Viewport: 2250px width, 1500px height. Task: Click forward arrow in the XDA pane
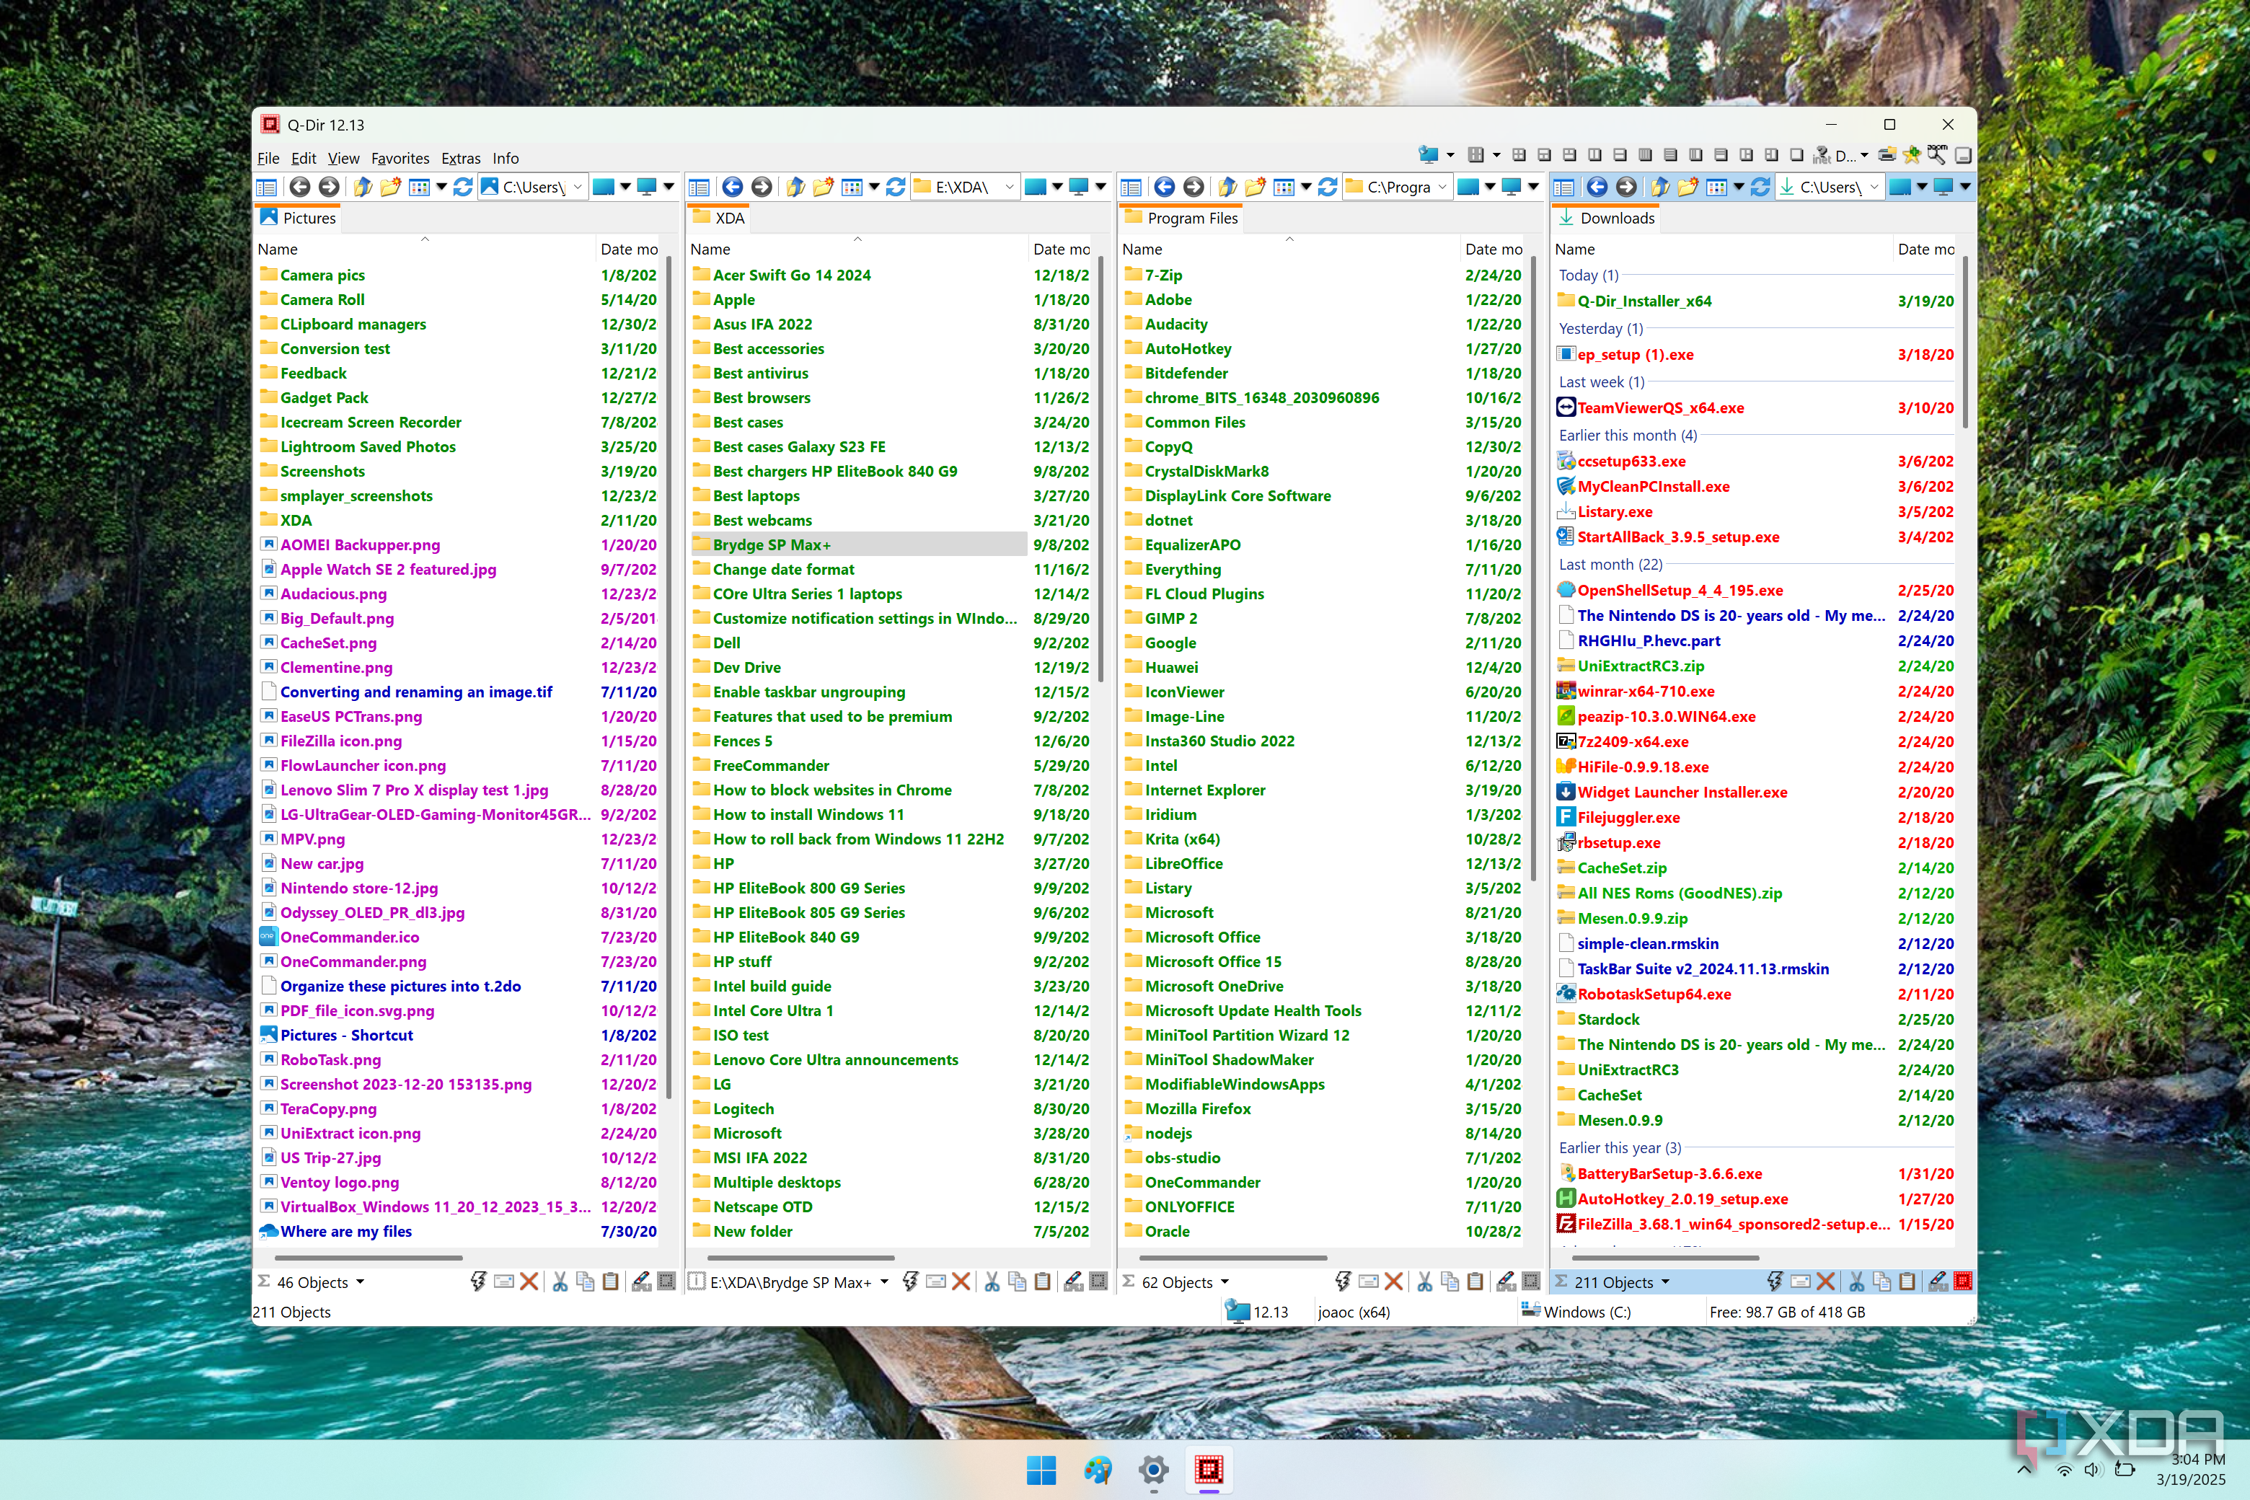pos(762,187)
